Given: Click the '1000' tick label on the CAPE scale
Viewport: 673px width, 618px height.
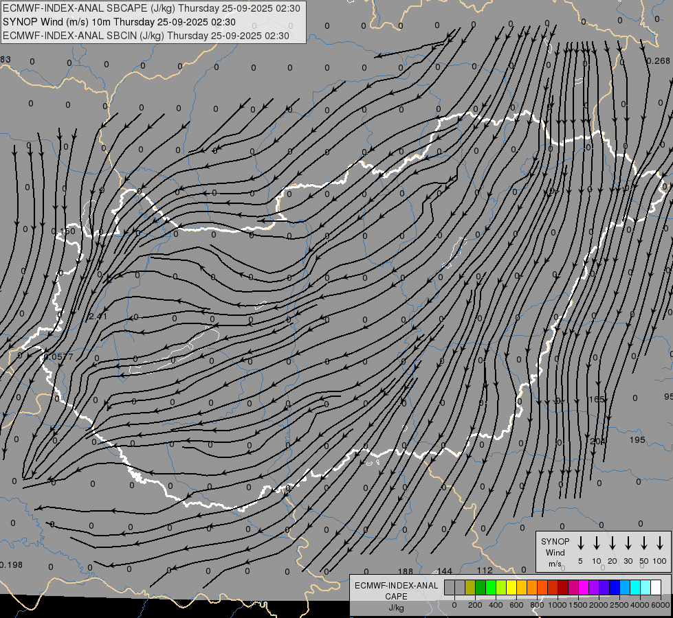Looking at the screenshot, I should [x=558, y=605].
